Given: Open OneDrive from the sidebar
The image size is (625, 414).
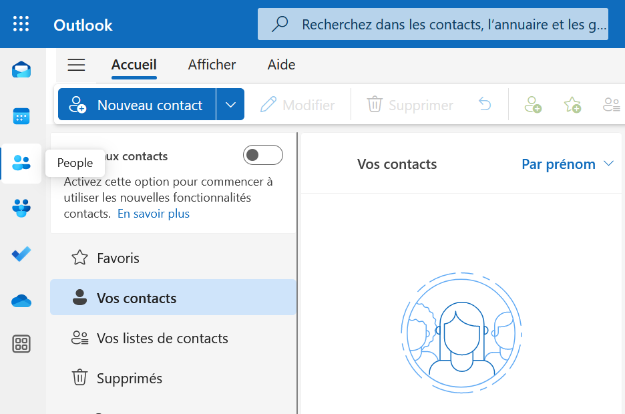Looking at the screenshot, I should pyautogui.click(x=21, y=300).
